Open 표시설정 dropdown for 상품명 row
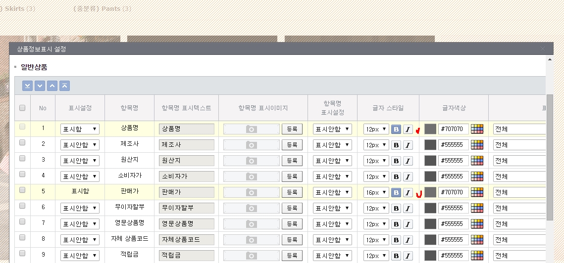The height and width of the screenshot is (263, 564). coord(80,129)
